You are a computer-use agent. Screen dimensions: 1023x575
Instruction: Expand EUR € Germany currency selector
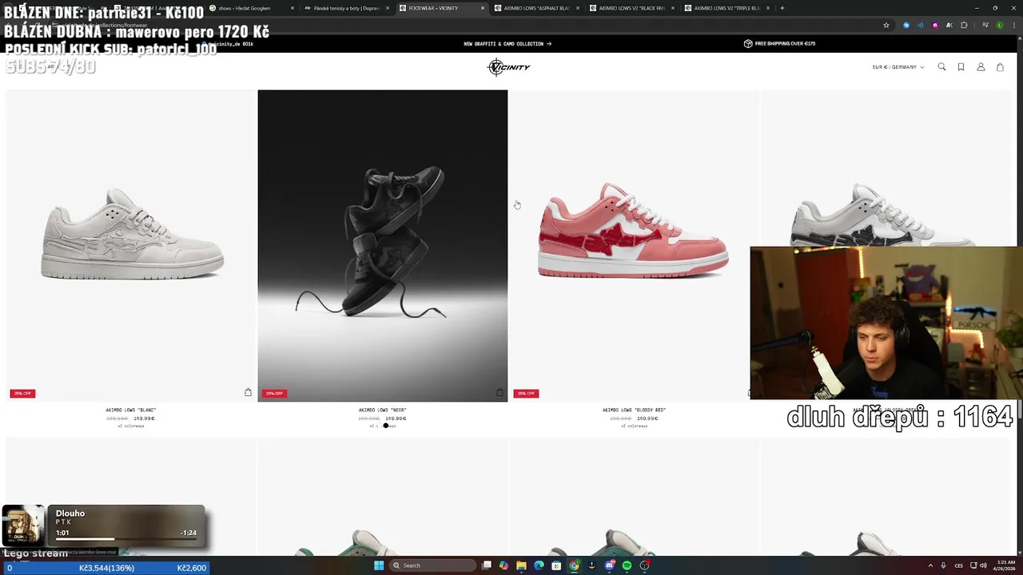coord(898,67)
